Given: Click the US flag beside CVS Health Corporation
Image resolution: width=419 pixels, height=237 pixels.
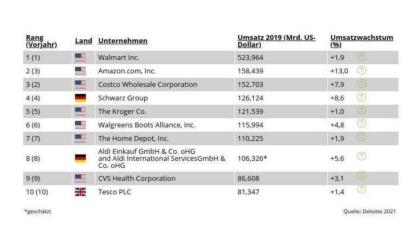Looking at the screenshot, I should pos(80,178).
